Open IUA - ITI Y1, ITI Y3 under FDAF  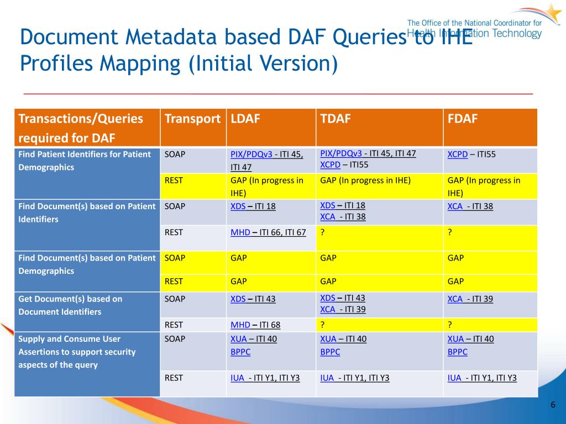point(482,378)
